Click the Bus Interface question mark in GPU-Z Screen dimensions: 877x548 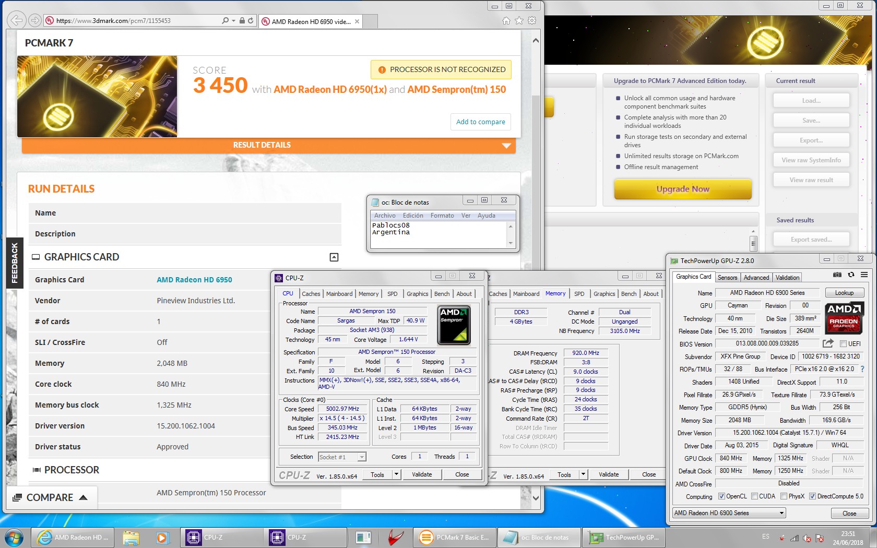click(862, 369)
